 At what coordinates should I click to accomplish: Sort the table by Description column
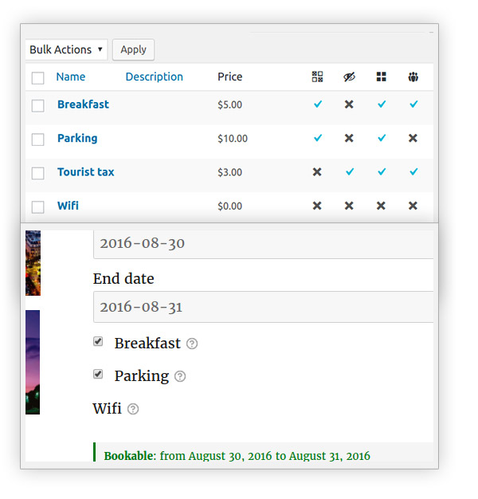[155, 77]
